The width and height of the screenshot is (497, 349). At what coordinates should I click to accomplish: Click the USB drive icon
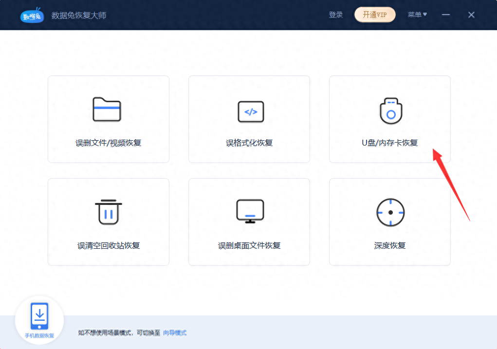[391, 111]
